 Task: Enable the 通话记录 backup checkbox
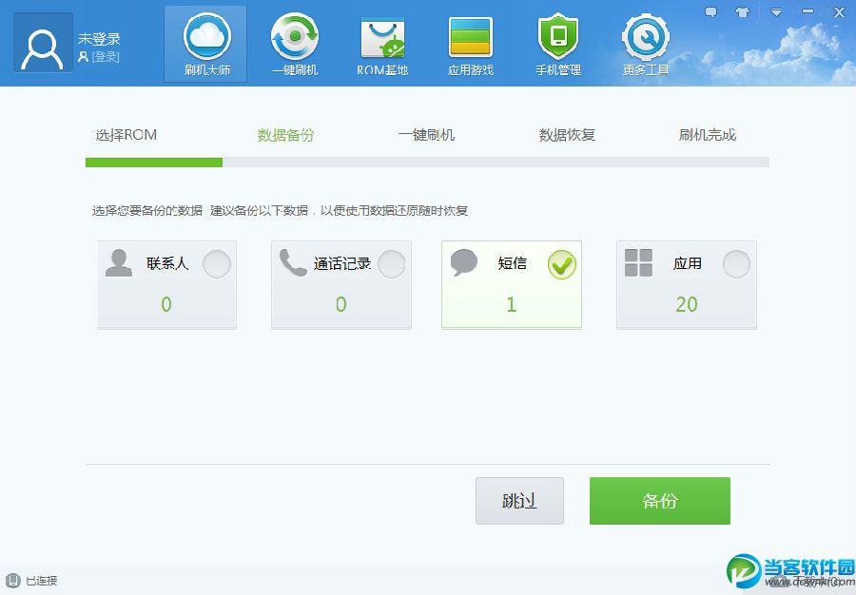point(392,264)
